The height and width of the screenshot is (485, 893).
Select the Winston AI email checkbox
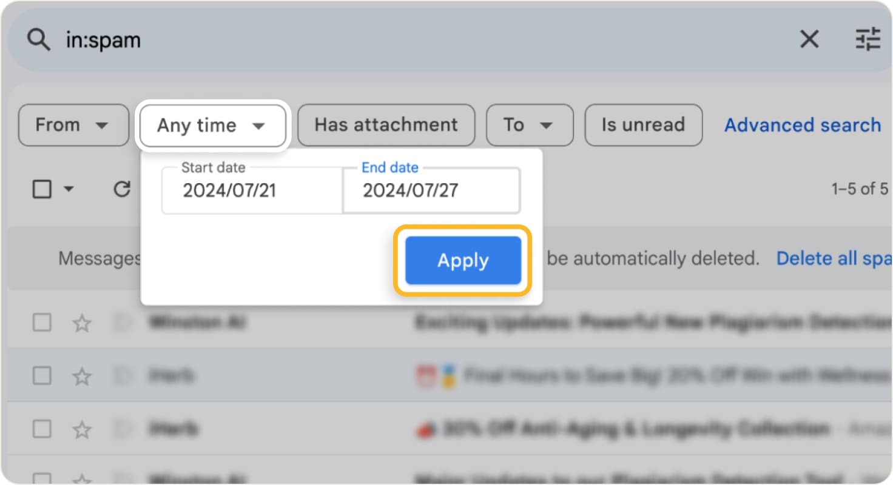point(41,323)
